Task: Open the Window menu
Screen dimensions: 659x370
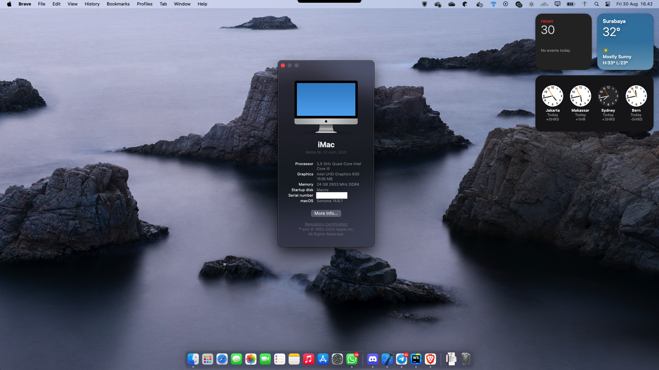Action: pyautogui.click(x=182, y=4)
